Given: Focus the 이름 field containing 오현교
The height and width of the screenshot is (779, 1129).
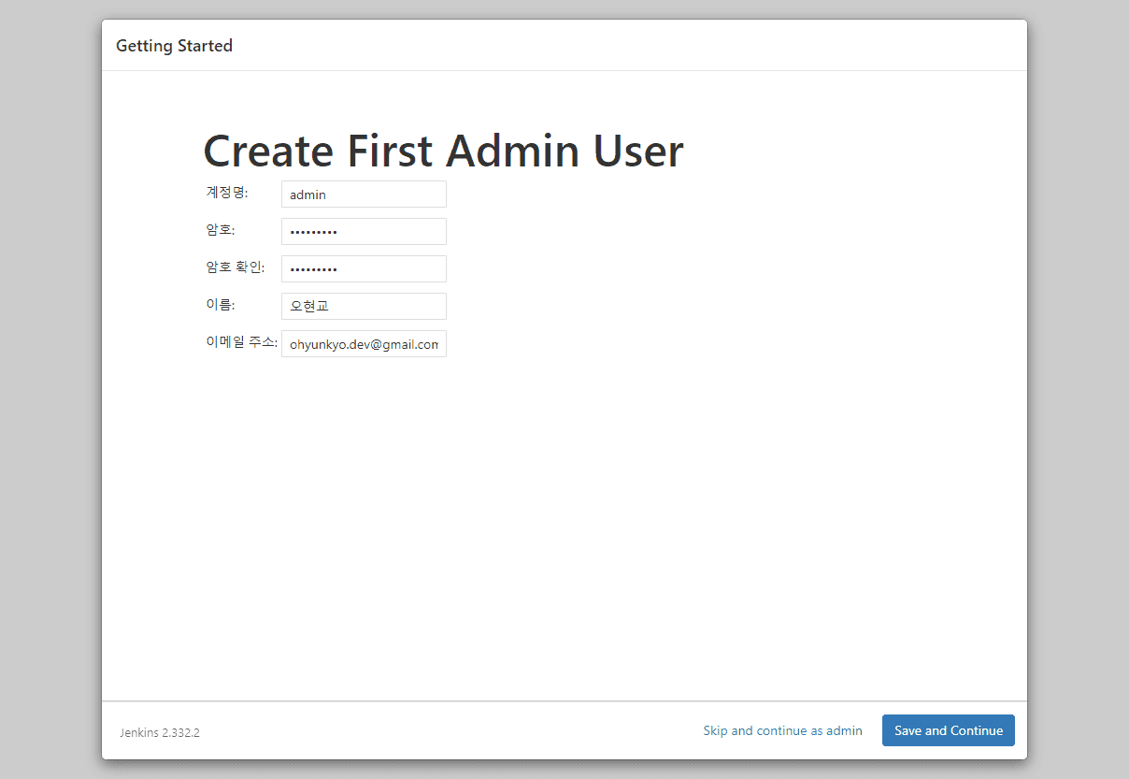Looking at the screenshot, I should [364, 307].
